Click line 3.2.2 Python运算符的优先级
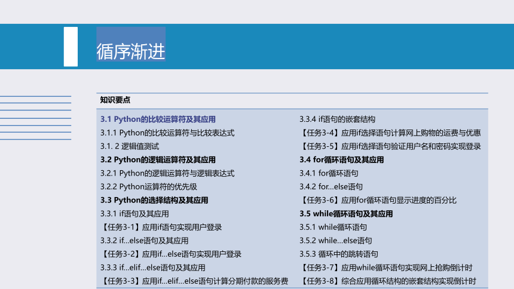 pyautogui.click(x=148, y=187)
